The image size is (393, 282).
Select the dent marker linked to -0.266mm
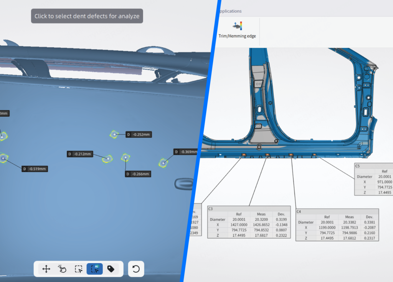coord(125,158)
